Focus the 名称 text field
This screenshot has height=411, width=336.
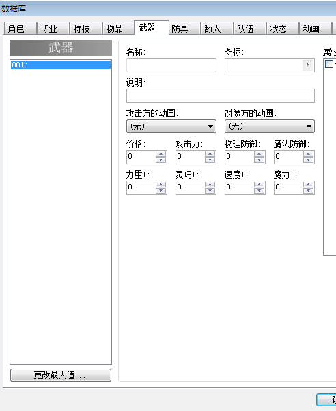pos(171,65)
